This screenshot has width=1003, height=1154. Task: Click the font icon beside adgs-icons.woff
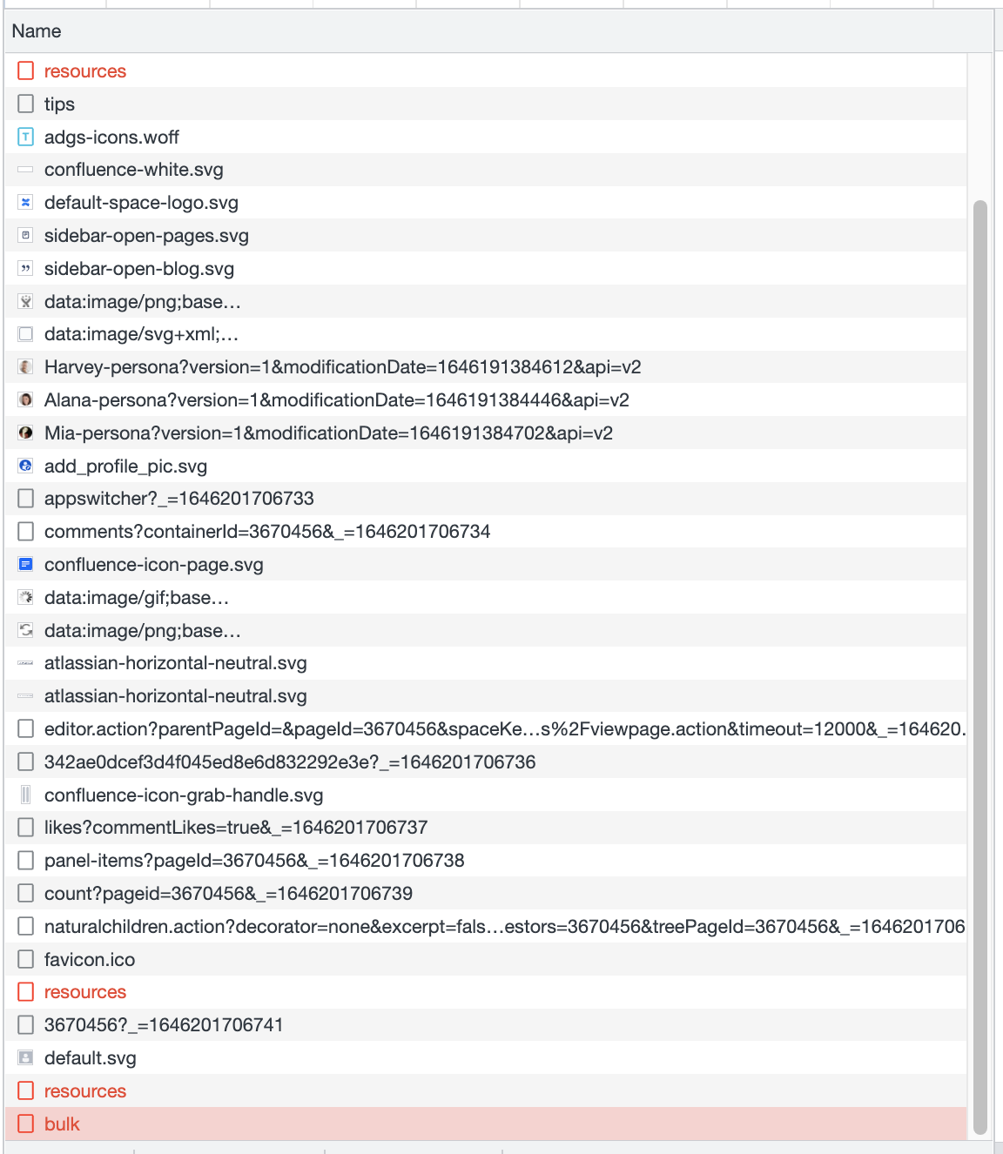click(26, 137)
